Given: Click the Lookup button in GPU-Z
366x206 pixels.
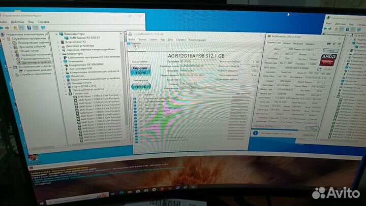Looking at the screenshot, I should 330,50.
